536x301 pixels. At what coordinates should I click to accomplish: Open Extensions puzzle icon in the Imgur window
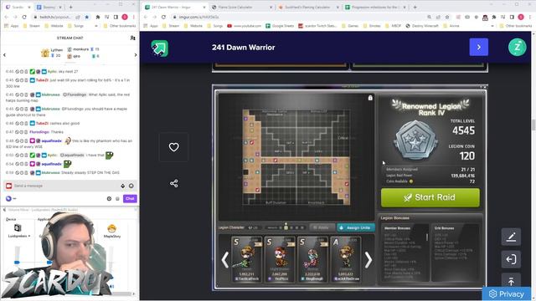pyautogui.click(x=493, y=17)
